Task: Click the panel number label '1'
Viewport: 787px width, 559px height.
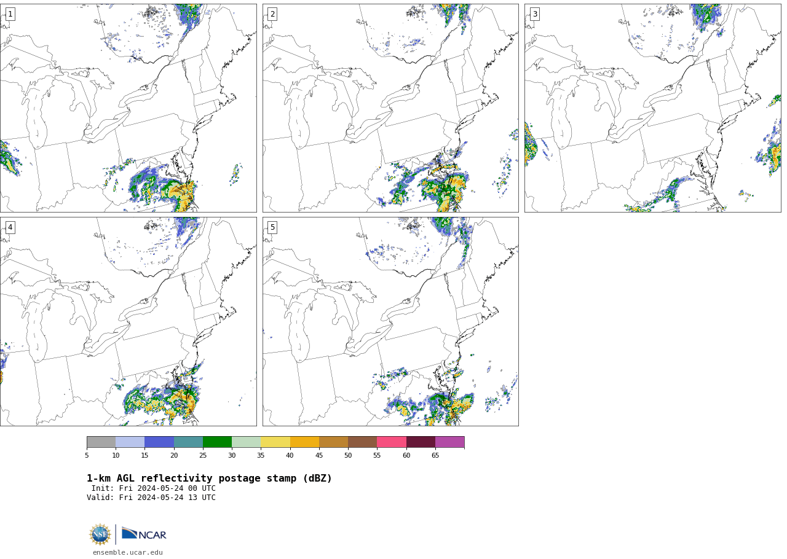Action: [10, 14]
